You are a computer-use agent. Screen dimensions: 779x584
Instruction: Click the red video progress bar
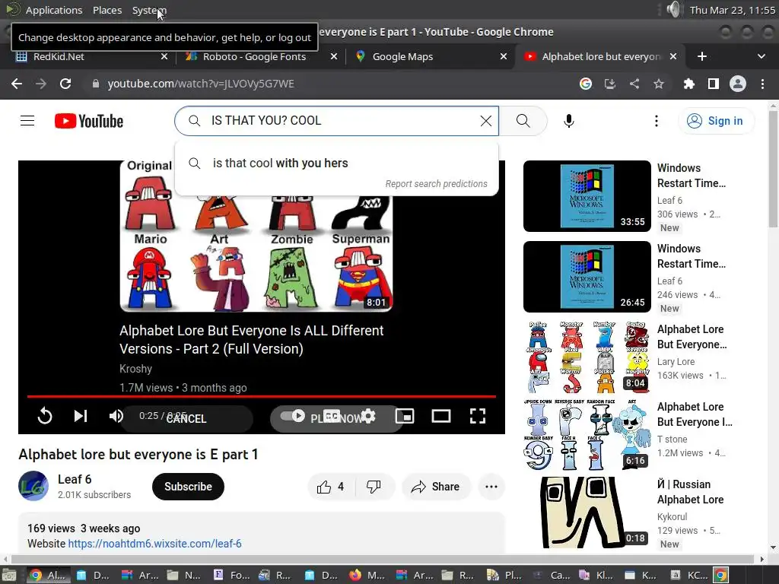pos(262,396)
